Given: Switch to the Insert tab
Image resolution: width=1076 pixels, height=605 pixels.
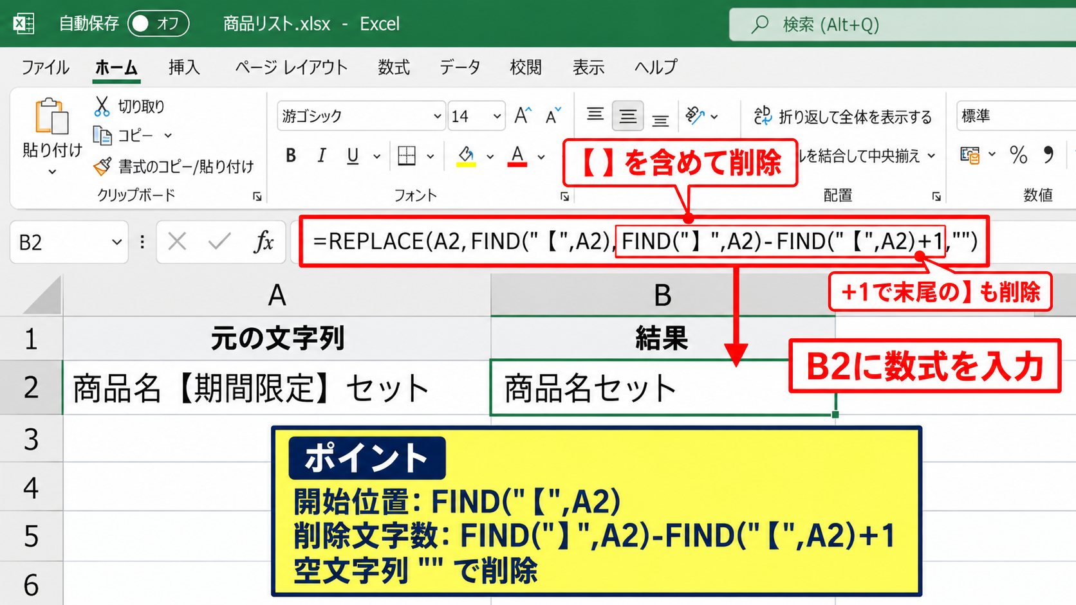Looking at the screenshot, I should [x=184, y=67].
